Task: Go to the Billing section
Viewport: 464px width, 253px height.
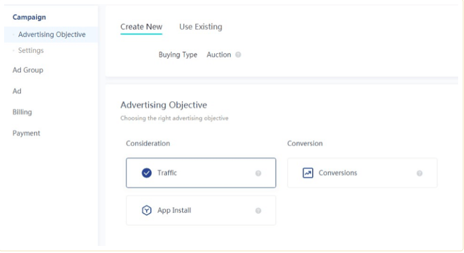Action: click(22, 112)
